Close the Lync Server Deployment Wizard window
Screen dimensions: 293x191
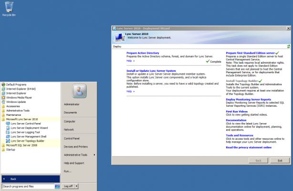click(x=288, y=28)
